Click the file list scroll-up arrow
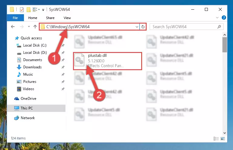The height and width of the screenshot is (150, 233). click(225, 35)
